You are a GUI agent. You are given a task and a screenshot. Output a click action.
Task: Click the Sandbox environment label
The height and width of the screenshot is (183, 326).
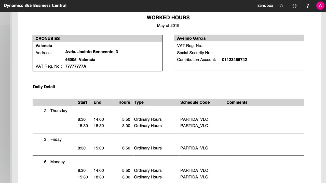[x=265, y=6]
